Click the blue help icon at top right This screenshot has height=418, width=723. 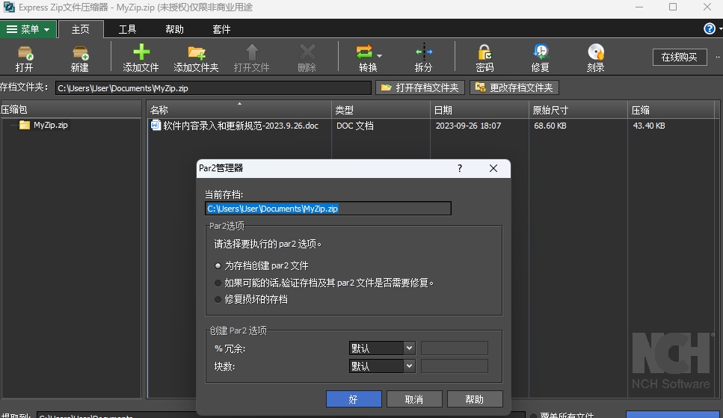point(709,28)
